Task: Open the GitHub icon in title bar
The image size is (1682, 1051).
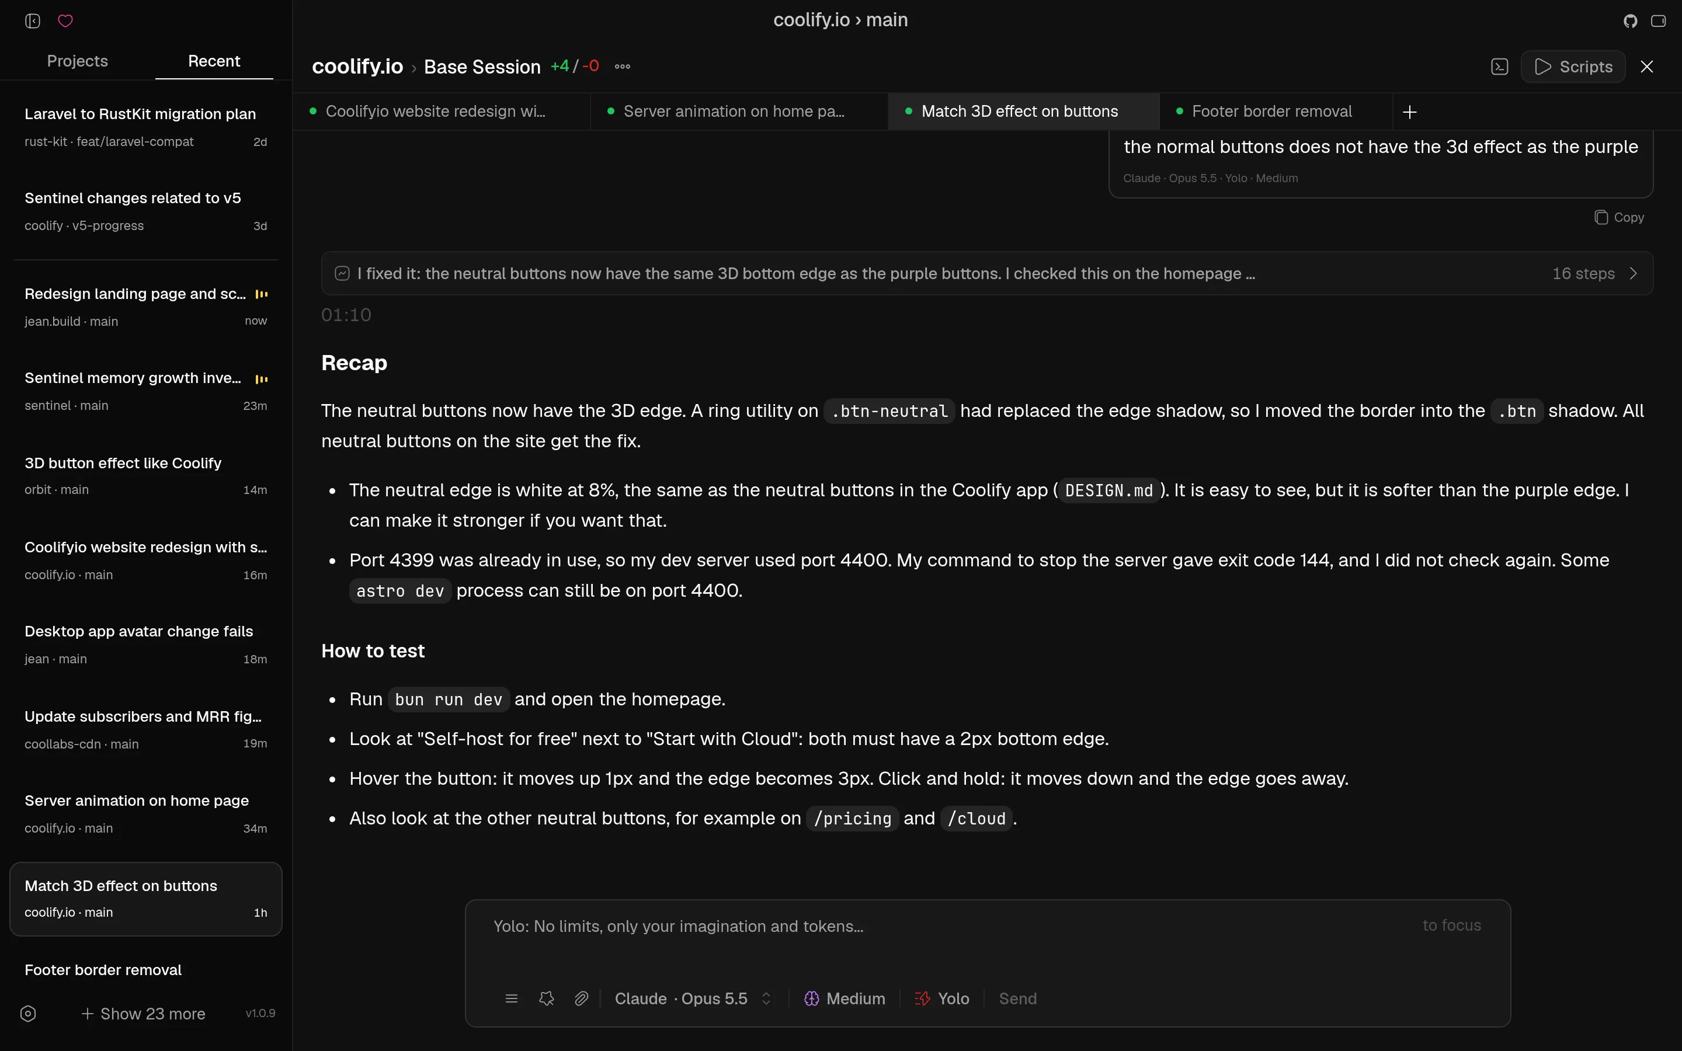Action: point(1631,21)
